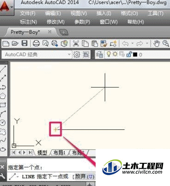Activate the Pan hand tool
170x186 pixels.
157,44
